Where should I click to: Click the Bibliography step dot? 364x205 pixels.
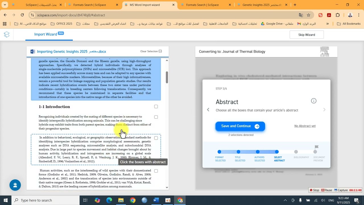(296, 152)
